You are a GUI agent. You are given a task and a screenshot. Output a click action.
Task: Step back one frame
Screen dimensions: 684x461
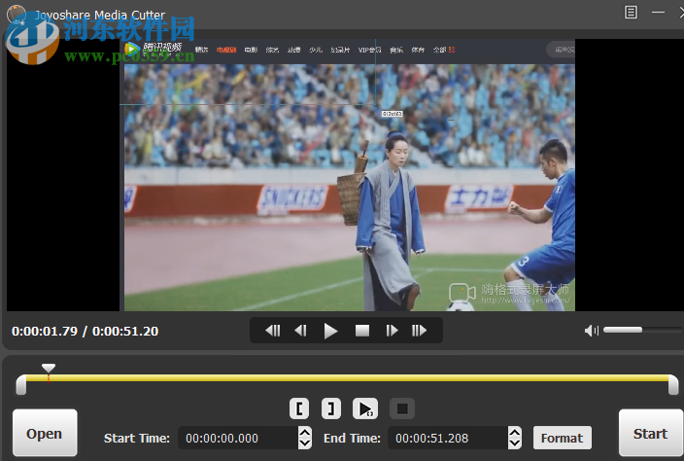(301, 331)
